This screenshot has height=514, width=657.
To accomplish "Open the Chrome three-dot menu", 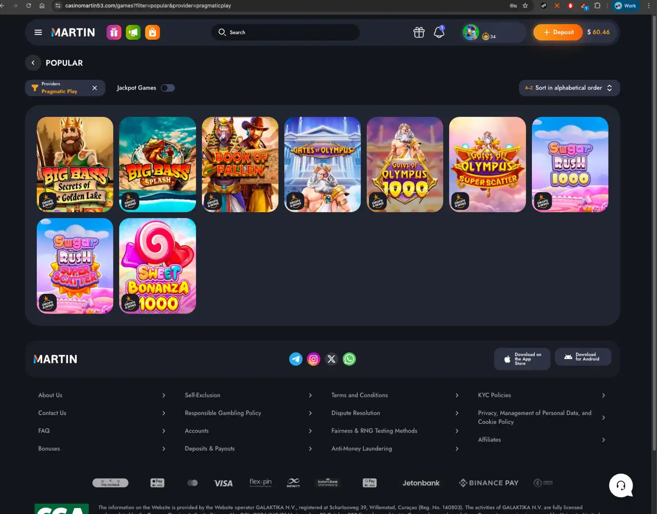I will (x=649, y=6).
